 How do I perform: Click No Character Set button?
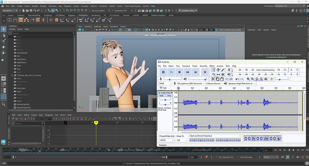[226, 157]
